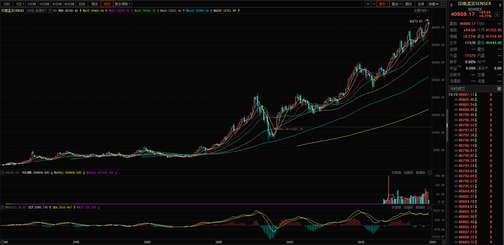Click the 18:28 40807.17 trade row
Viewport: 504px width, 245px height.
point(475,95)
